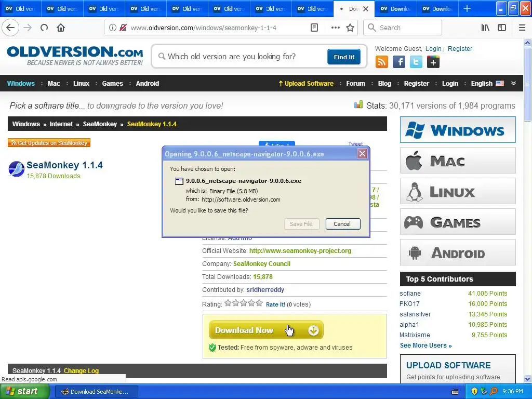Open the browser home page icon
532x399 pixels.
[x=61, y=28]
